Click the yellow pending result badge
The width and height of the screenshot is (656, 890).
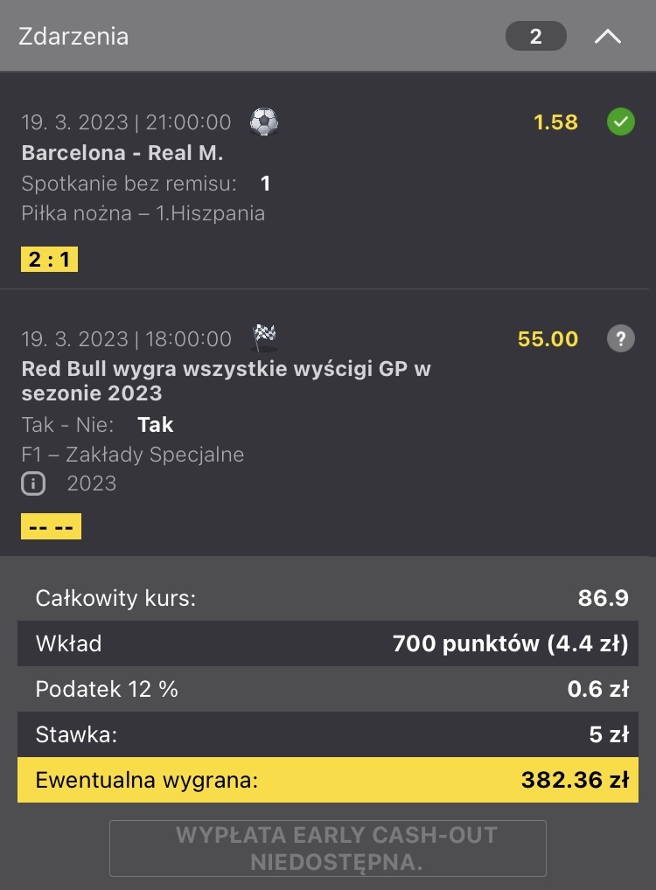(51, 526)
